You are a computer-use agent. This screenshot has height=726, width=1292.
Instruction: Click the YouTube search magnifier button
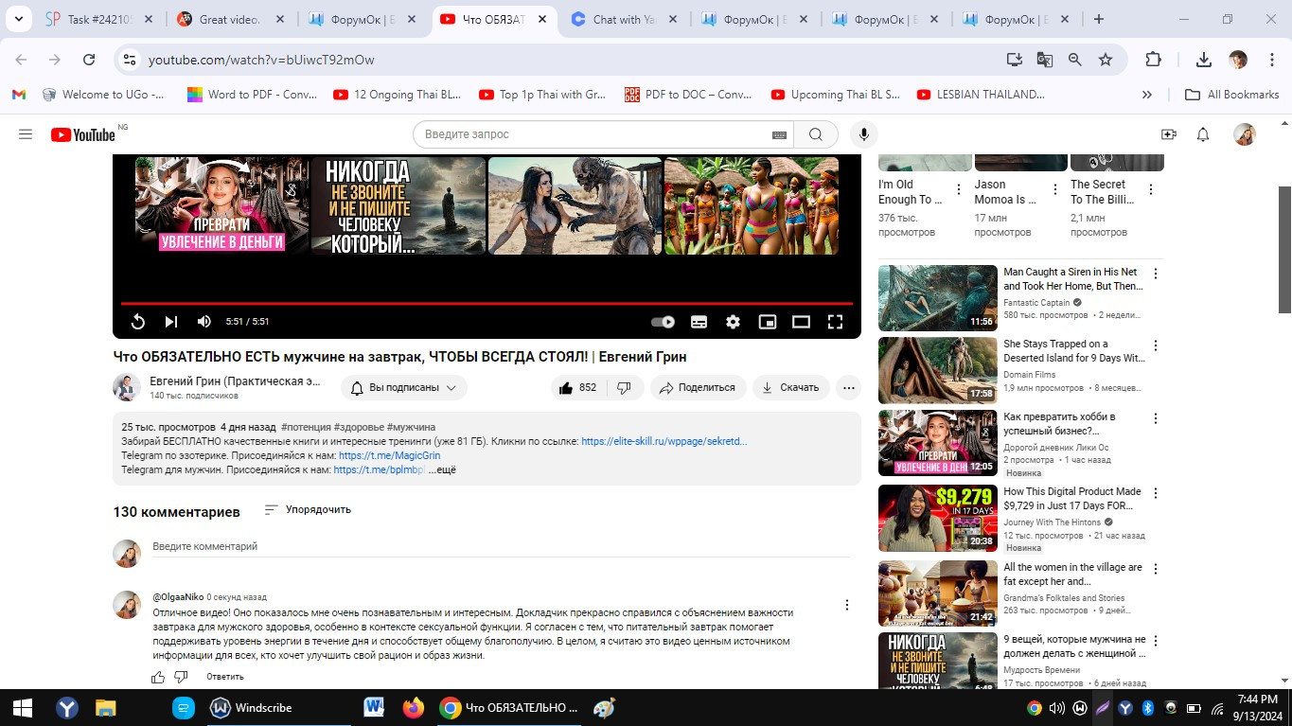pyautogui.click(x=815, y=134)
